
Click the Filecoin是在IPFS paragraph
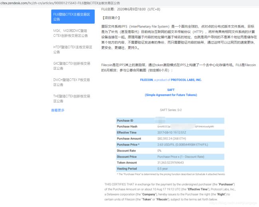[x=179, y=68]
